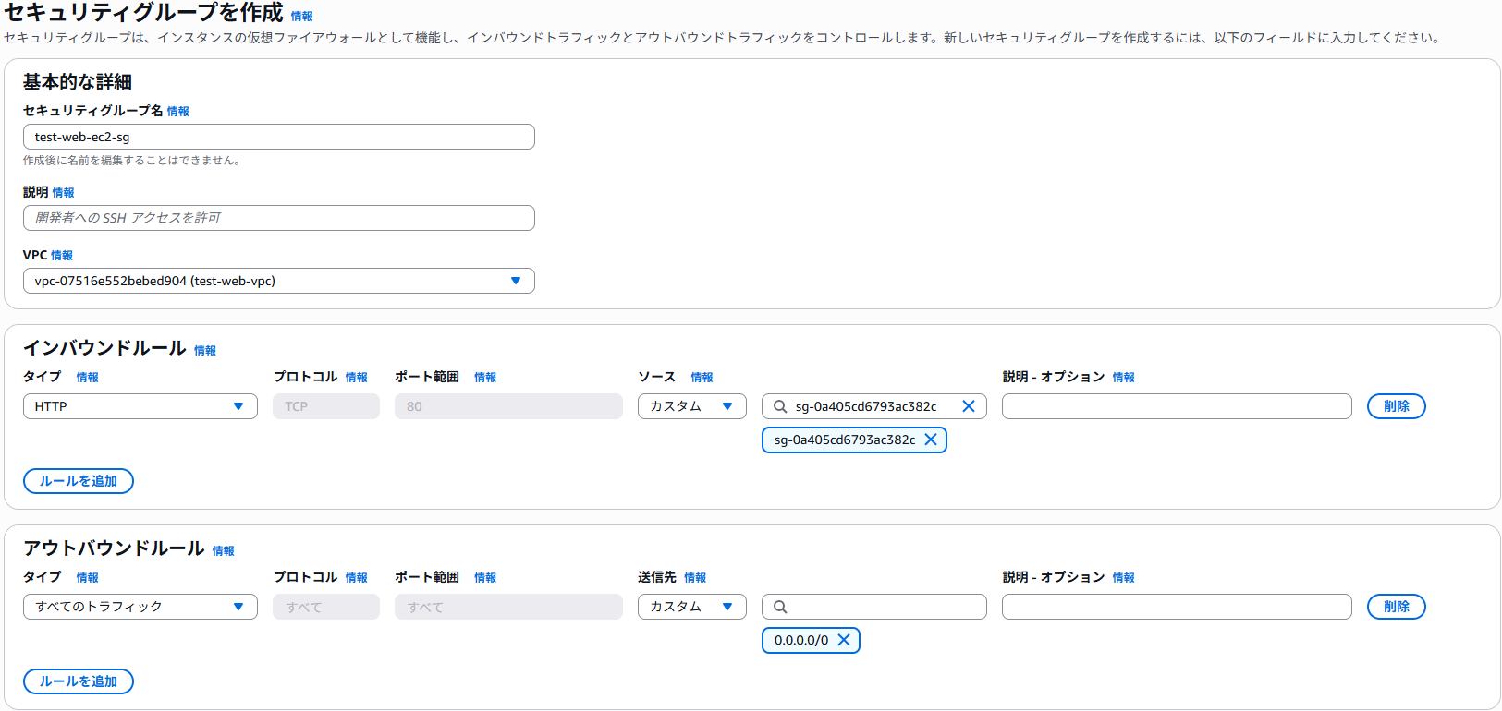Delete the outbound all-traffic rule
1502x711 pixels.
1396,607
